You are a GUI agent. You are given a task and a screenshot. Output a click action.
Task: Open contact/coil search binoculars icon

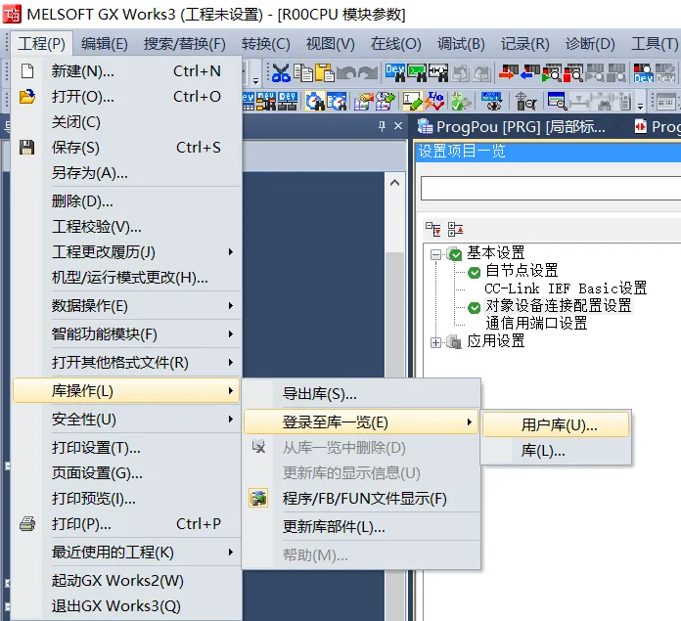(x=437, y=72)
